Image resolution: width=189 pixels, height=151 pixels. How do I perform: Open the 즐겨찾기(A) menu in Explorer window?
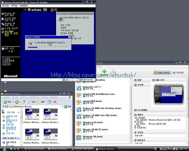coord(34,97)
